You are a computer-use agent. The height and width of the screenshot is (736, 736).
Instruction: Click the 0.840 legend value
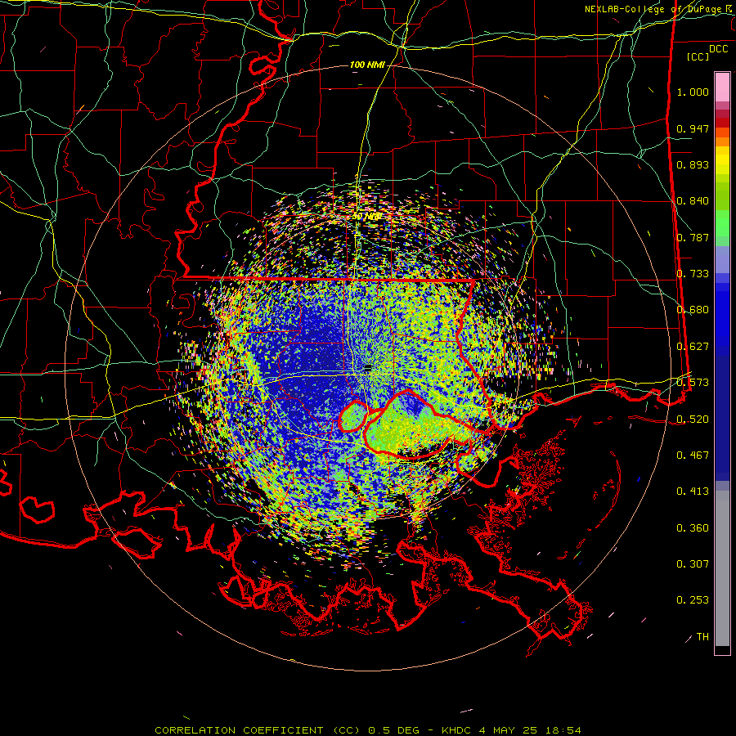pos(693,201)
